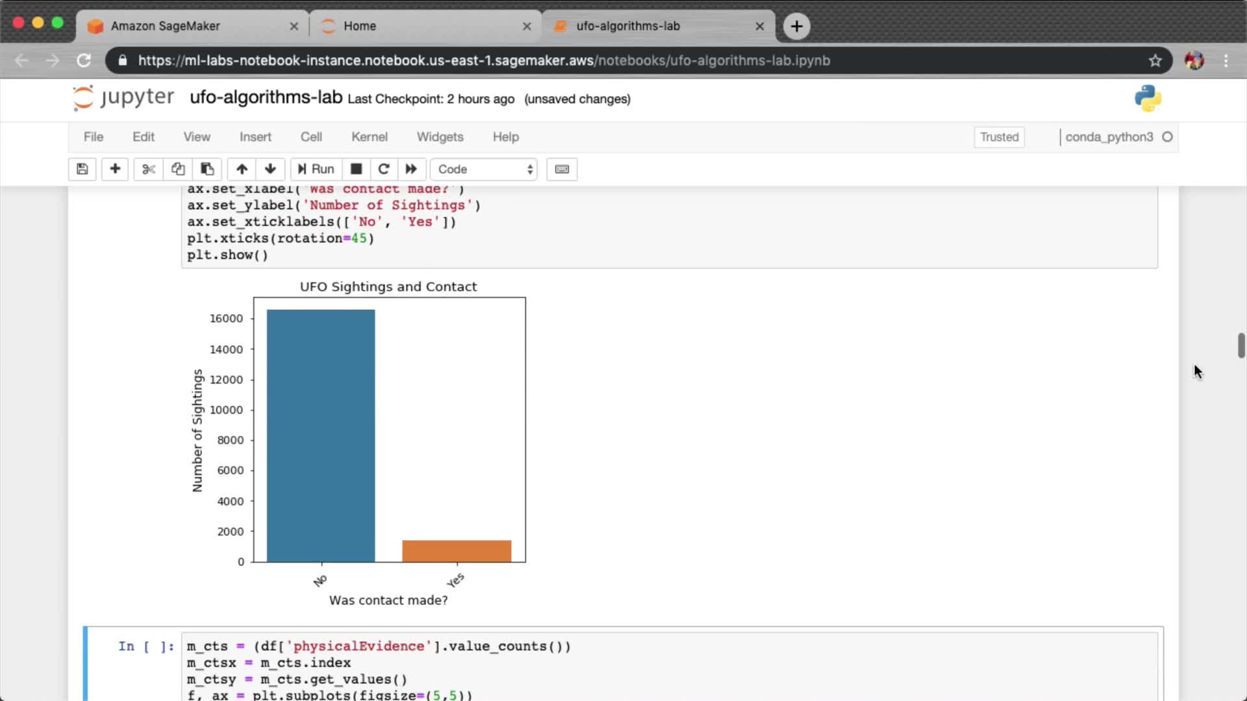Image resolution: width=1247 pixels, height=701 pixels.
Task: Click the Trusted notebook button
Action: pyautogui.click(x=999, y=137)
